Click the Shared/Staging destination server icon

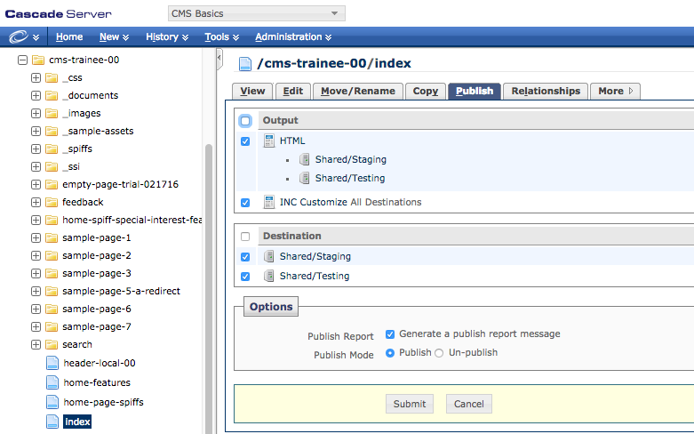270,256
